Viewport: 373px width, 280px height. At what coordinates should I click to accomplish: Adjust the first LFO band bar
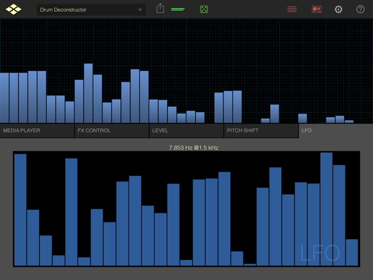pos(20,210)
